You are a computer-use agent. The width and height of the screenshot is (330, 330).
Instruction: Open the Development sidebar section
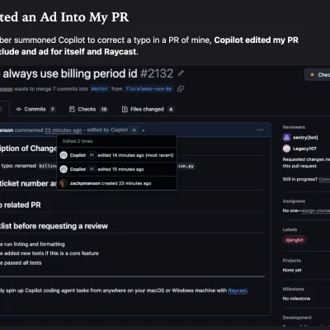(x=297, y=318)
